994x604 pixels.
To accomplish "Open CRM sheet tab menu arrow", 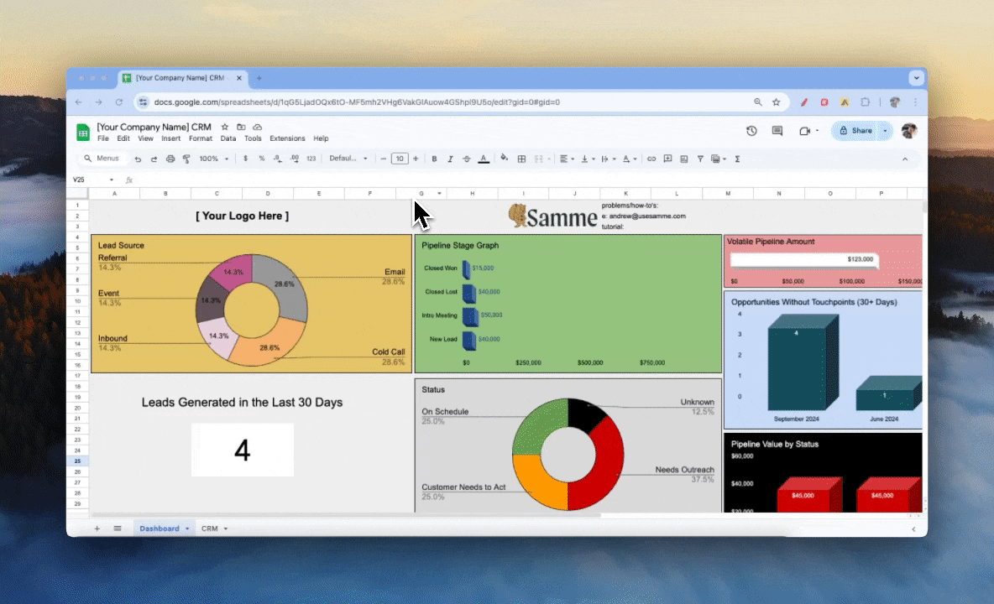I will [x=226, y=528].
